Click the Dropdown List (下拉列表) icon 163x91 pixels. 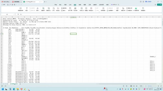click(x=75, y=8)
